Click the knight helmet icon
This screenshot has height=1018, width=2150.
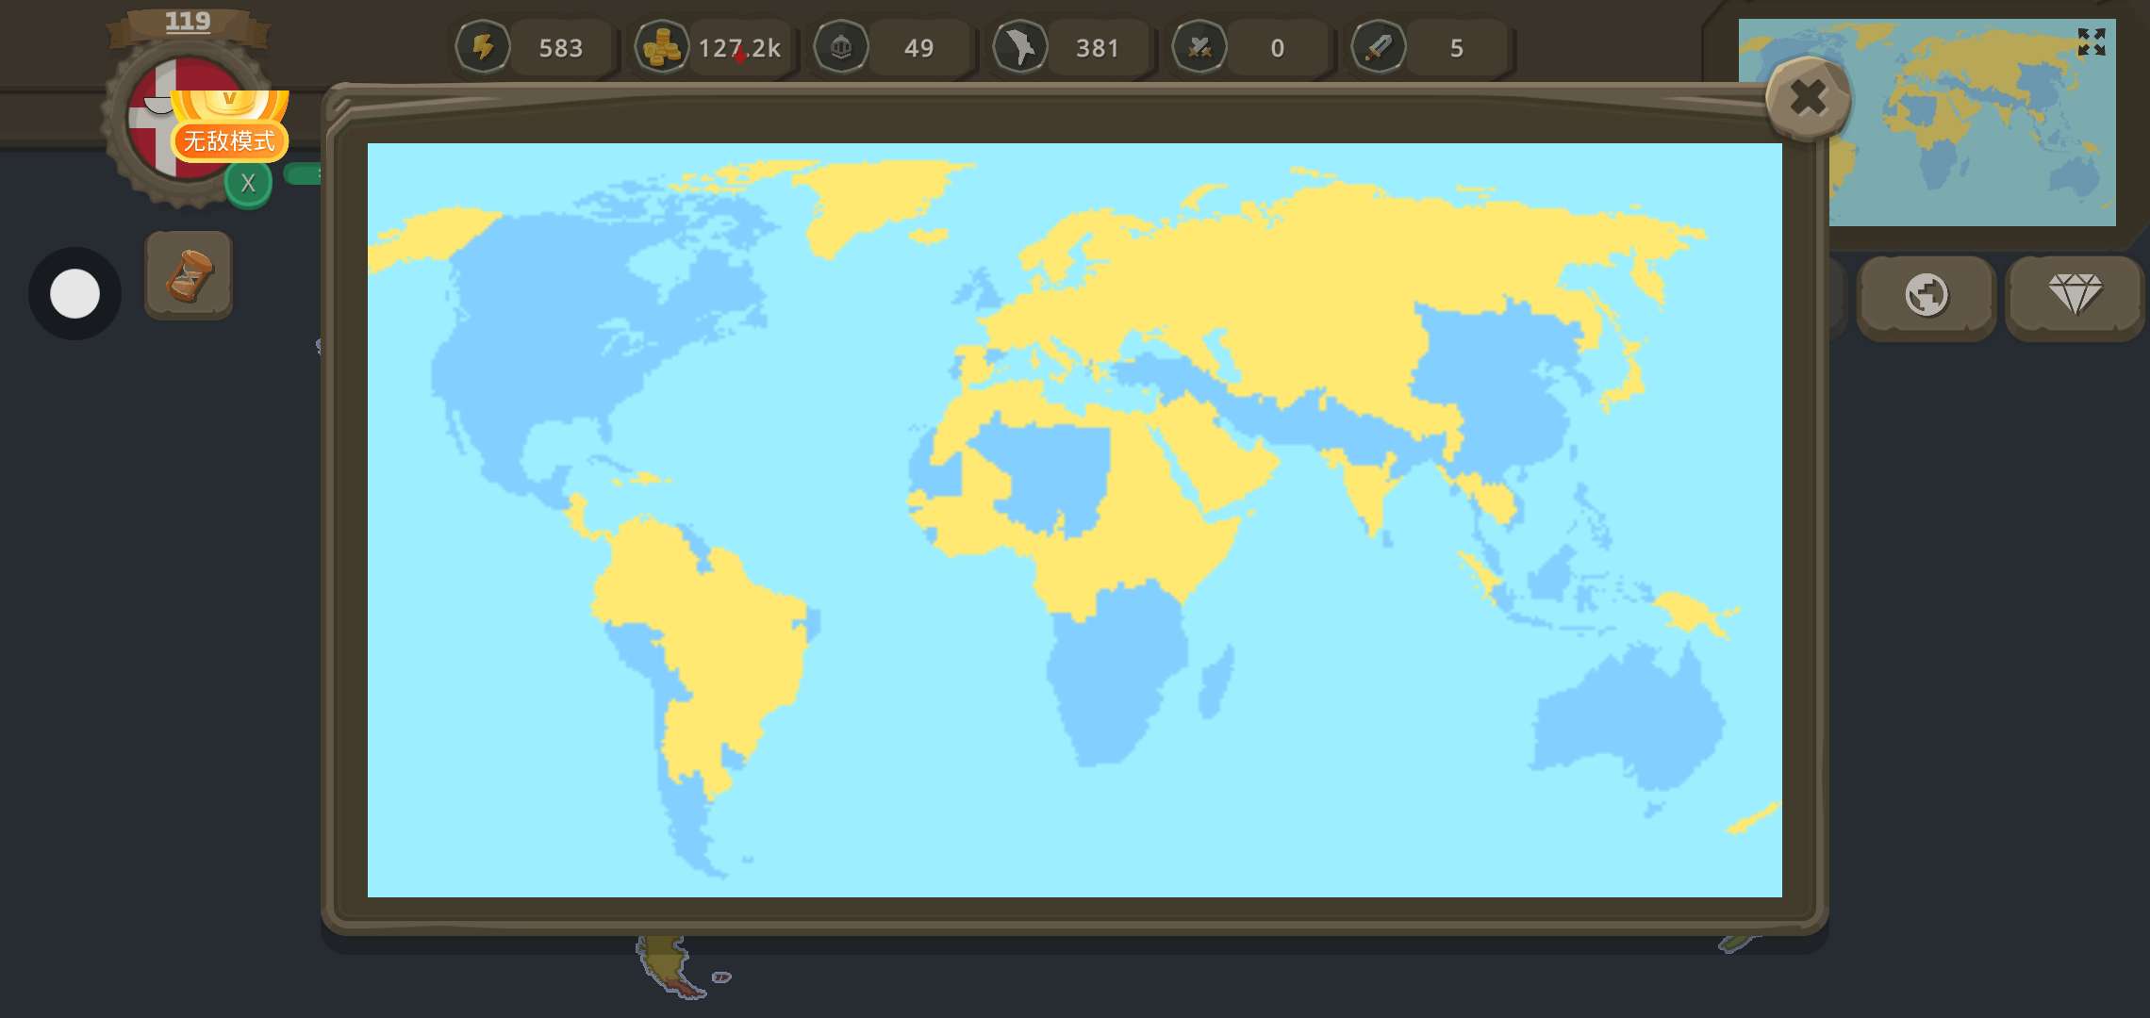(x=840, y=46)
